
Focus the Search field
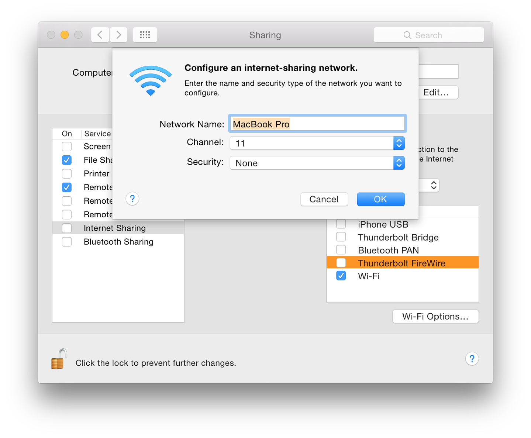429,35
